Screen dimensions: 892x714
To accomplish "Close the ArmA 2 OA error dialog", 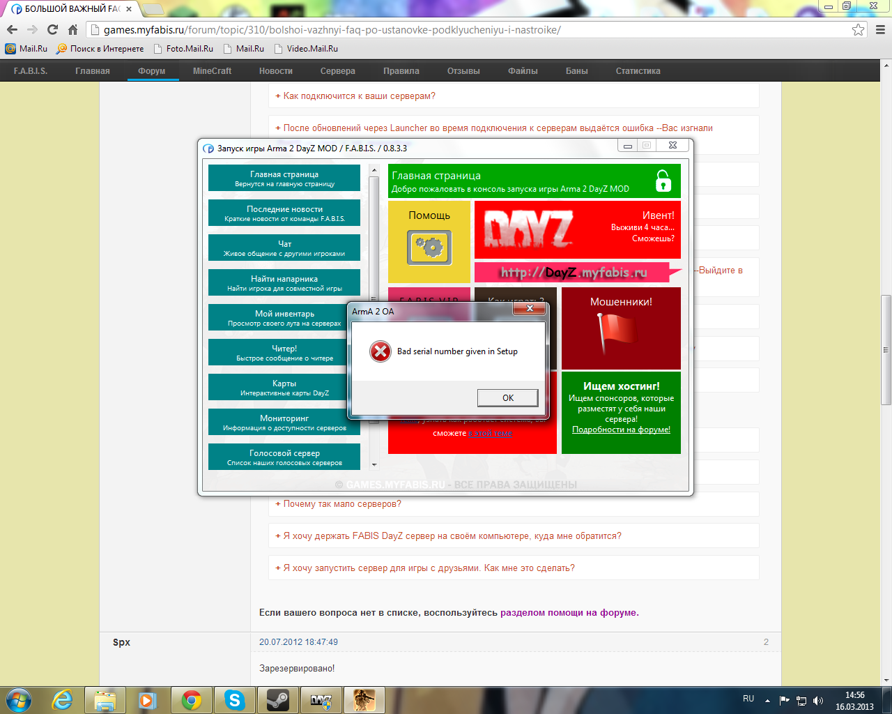I will pos(530,308).
